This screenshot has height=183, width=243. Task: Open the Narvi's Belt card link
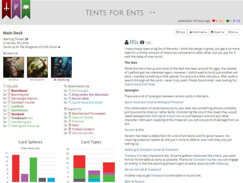point(80,99)
